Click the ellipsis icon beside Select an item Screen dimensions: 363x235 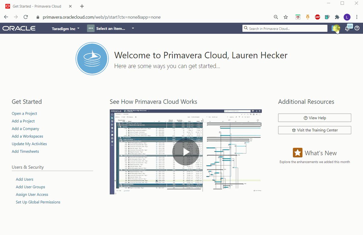pyautogui.click(x=91, y=28)
